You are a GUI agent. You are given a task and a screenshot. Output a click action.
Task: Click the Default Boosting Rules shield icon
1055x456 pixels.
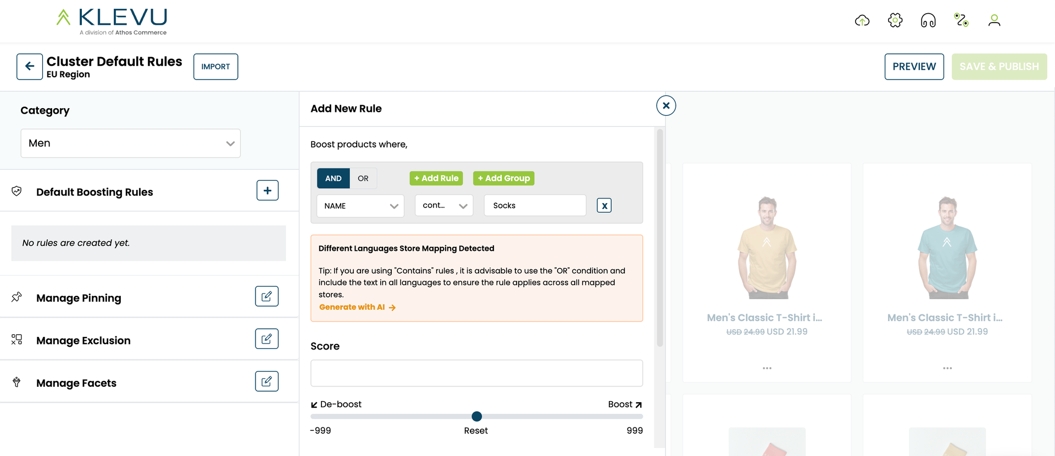[16, 191]
